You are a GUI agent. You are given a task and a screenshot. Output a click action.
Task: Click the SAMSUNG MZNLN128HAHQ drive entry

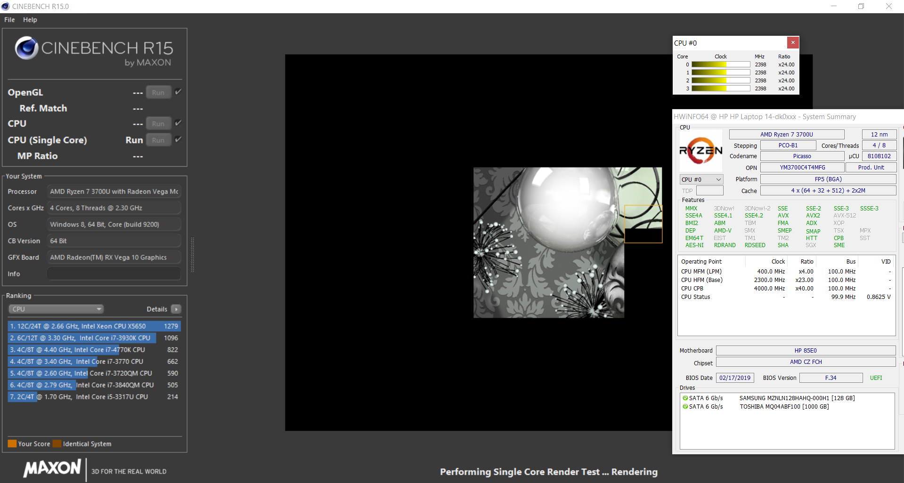tap(787, 398)
